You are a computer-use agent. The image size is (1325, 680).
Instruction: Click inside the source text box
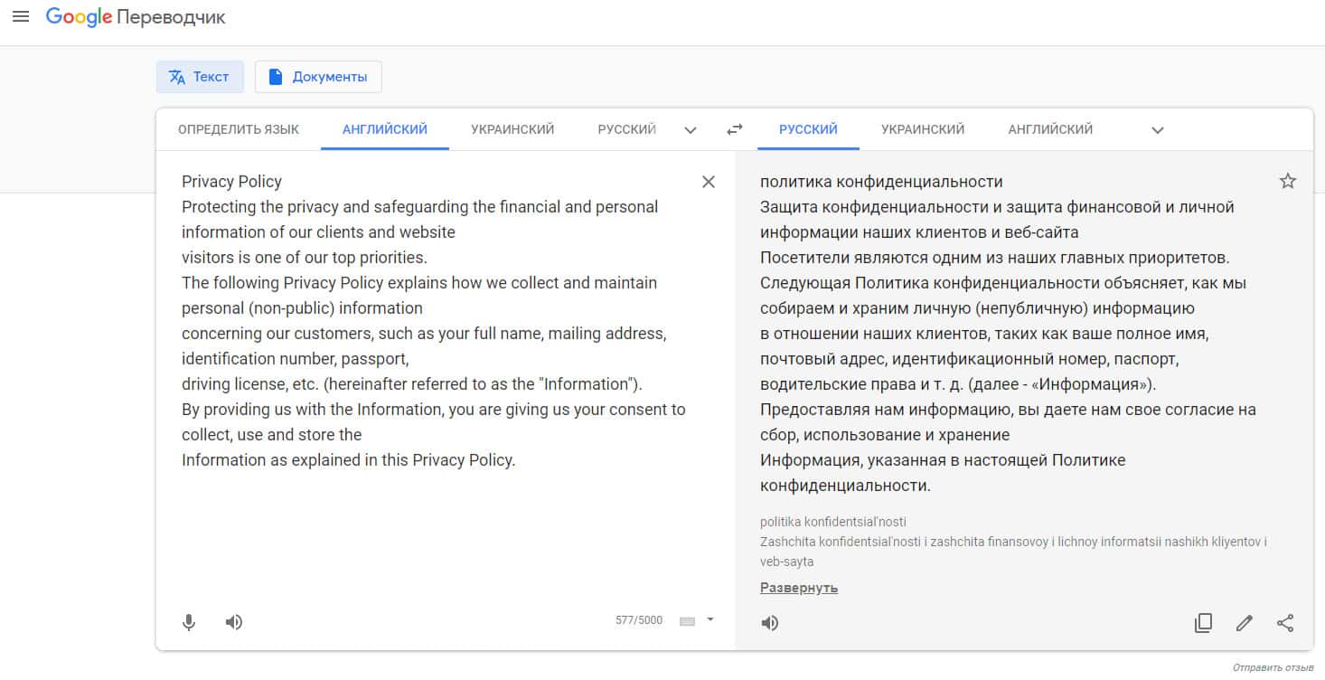434,534
